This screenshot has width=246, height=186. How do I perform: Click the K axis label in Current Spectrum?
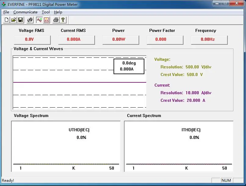click(186, 168)
